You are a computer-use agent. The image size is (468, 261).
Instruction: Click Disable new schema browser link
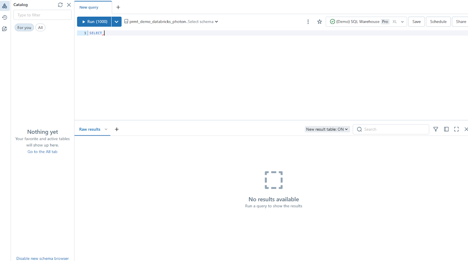click(x=42, y=258)
